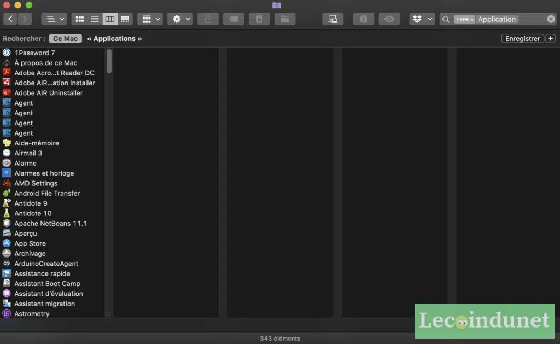Open the group-by arrangement dropdown
The width and height of the screenshot is (560, 344).
pos(150,19)
